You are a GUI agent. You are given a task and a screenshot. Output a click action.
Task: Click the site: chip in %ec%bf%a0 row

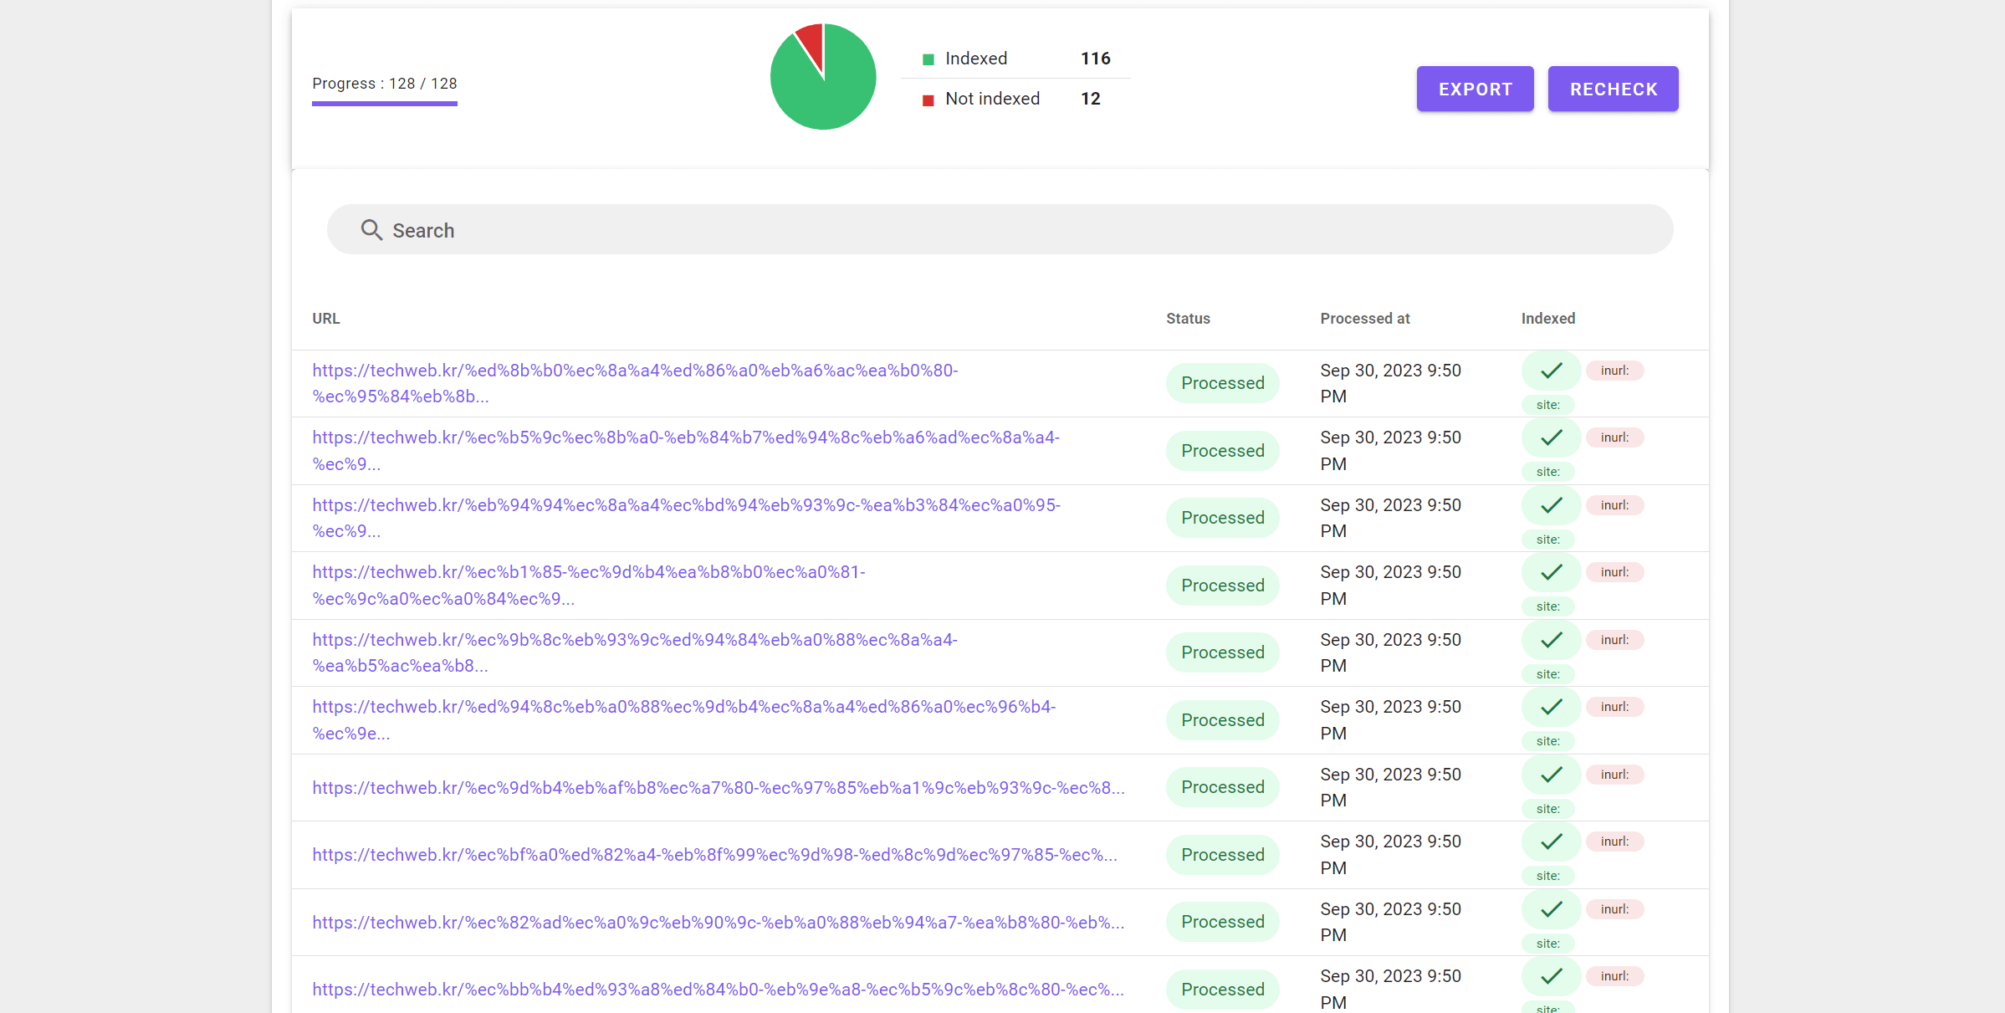point(1547,876)
